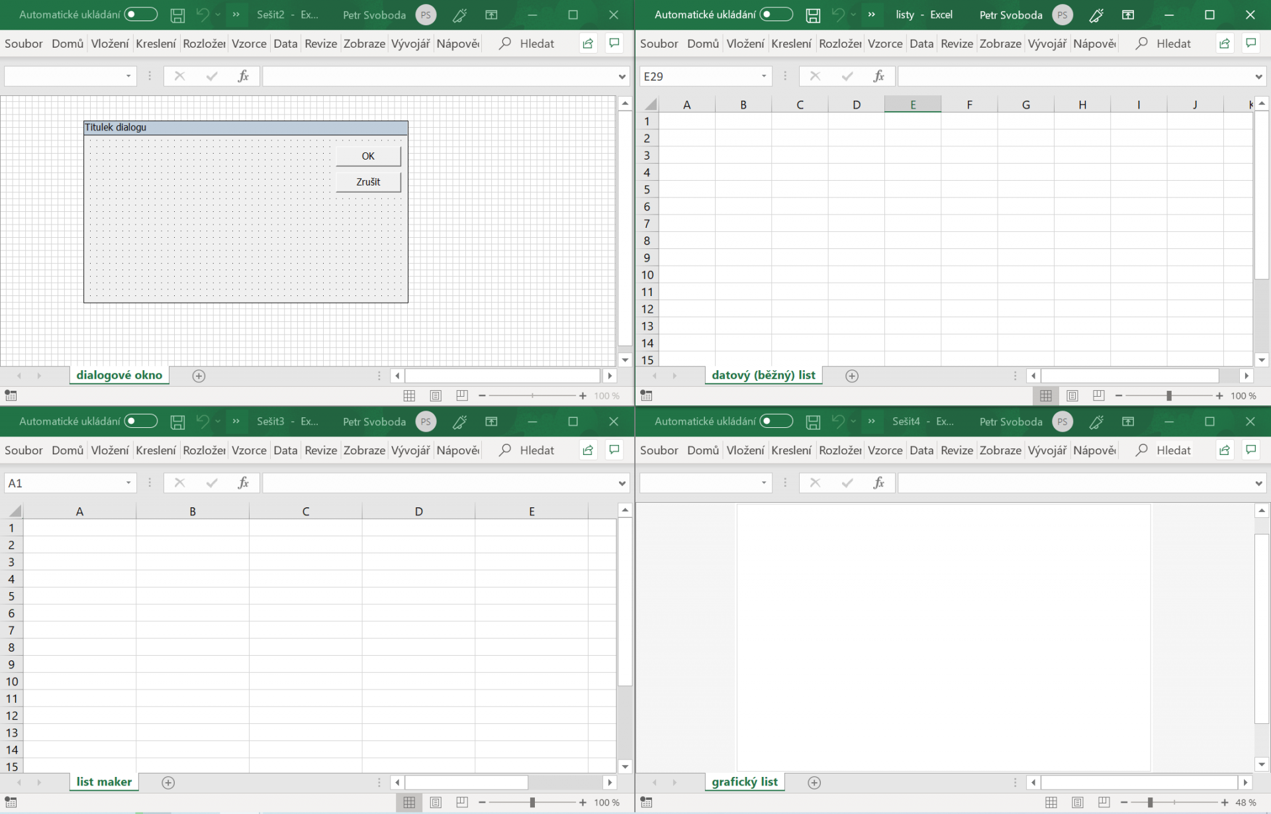
Task: Open the Name Box dropdown showing E29
Action: pyautogui.click(x=765, y=76)
